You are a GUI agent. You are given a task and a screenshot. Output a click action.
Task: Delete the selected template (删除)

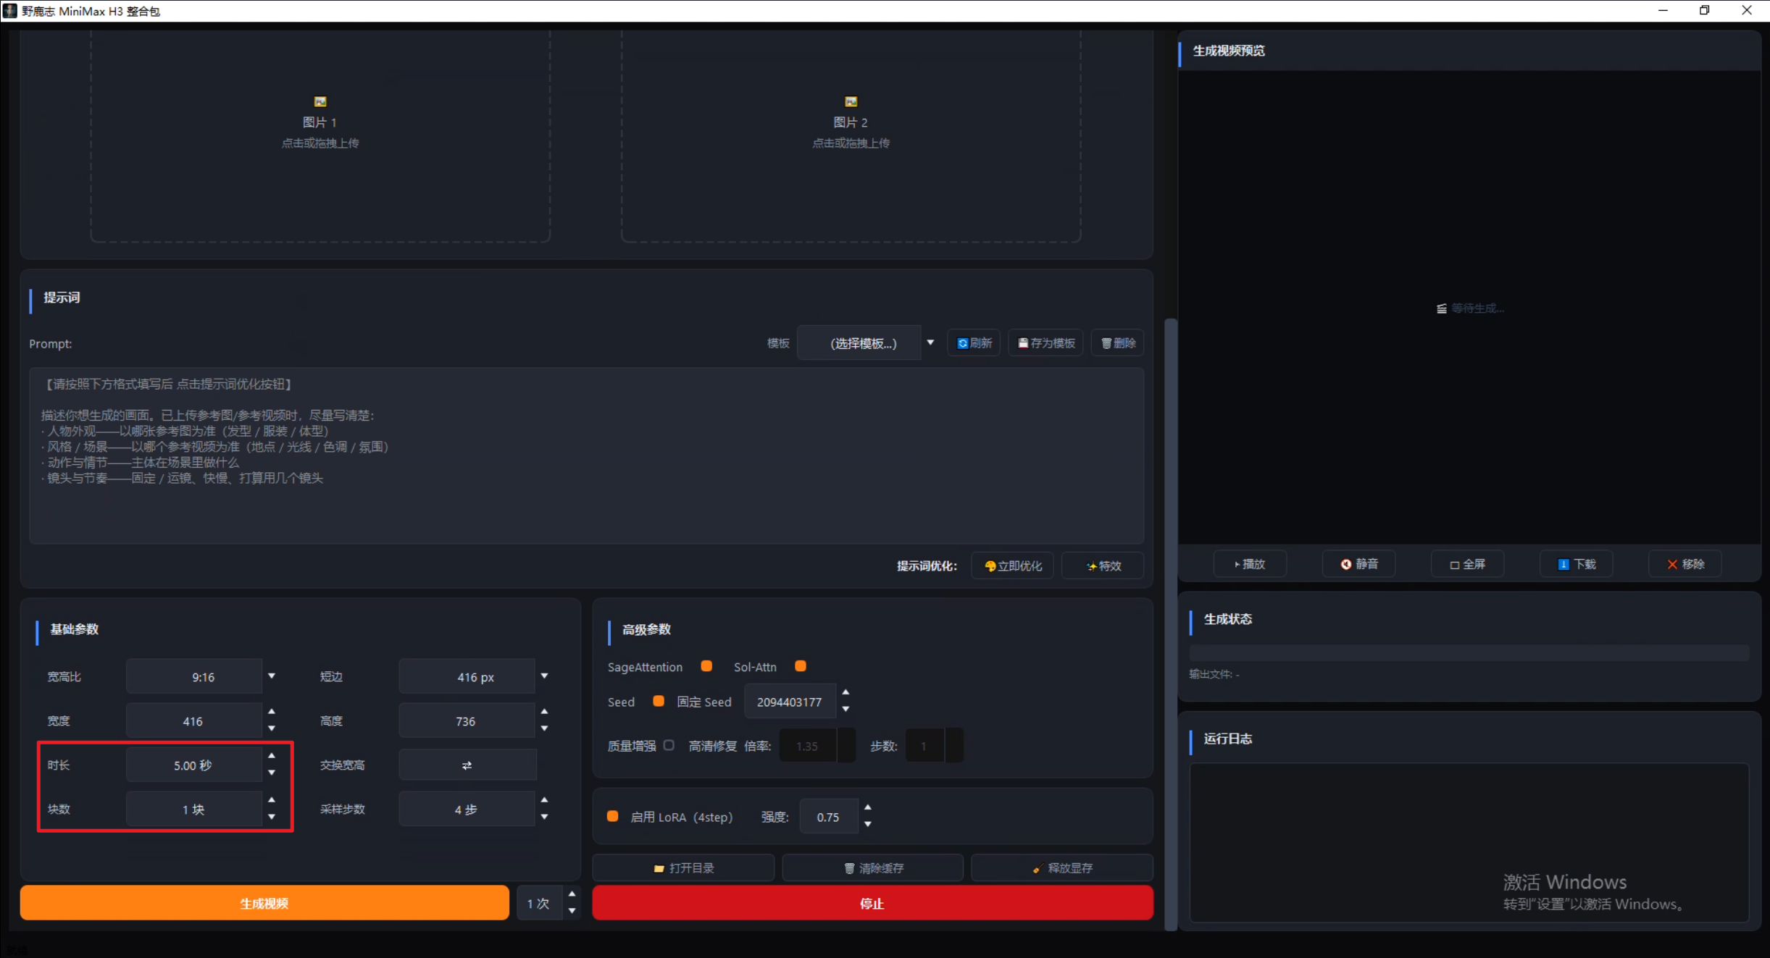click(1118, 343)
